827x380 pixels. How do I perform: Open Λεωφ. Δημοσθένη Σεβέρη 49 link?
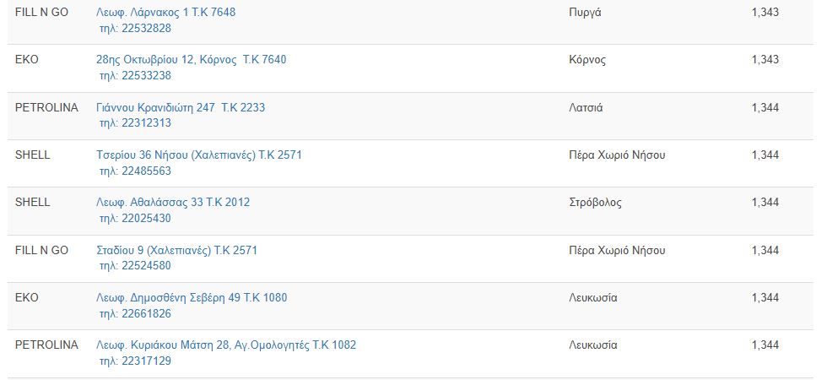click(x=192, y=298)
